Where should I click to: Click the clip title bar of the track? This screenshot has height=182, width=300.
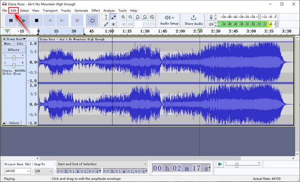coord(166,39)
